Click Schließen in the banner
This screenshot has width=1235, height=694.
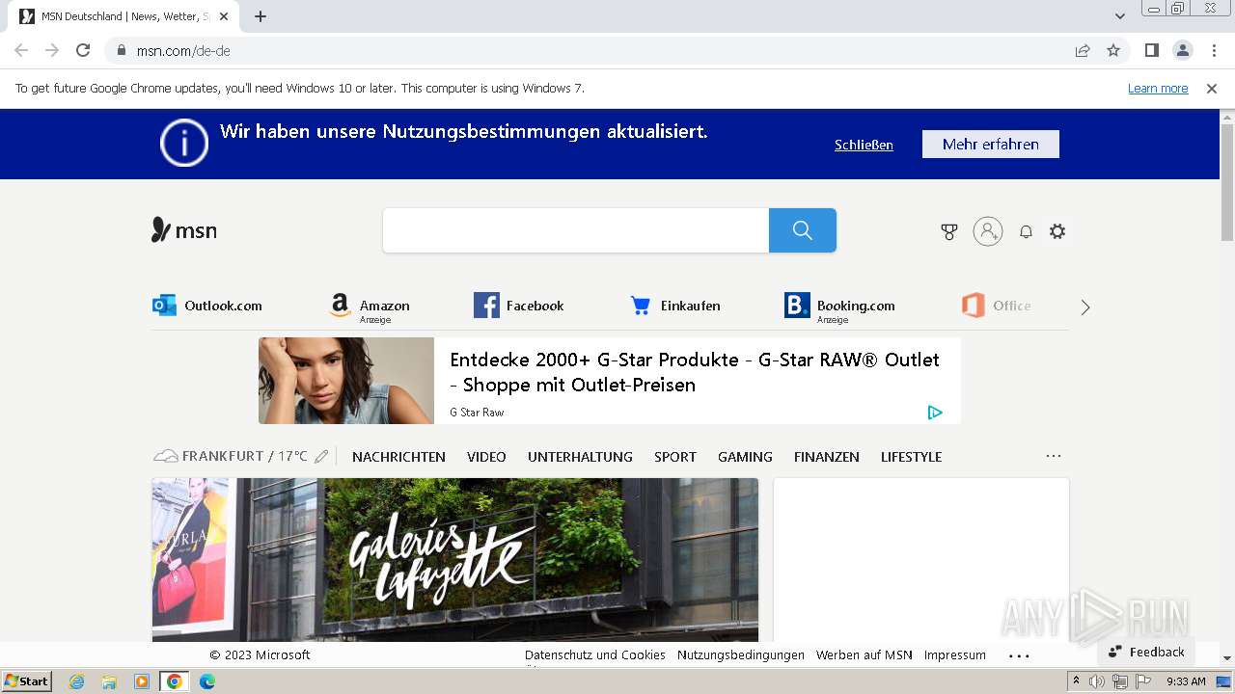coord(864,145)
